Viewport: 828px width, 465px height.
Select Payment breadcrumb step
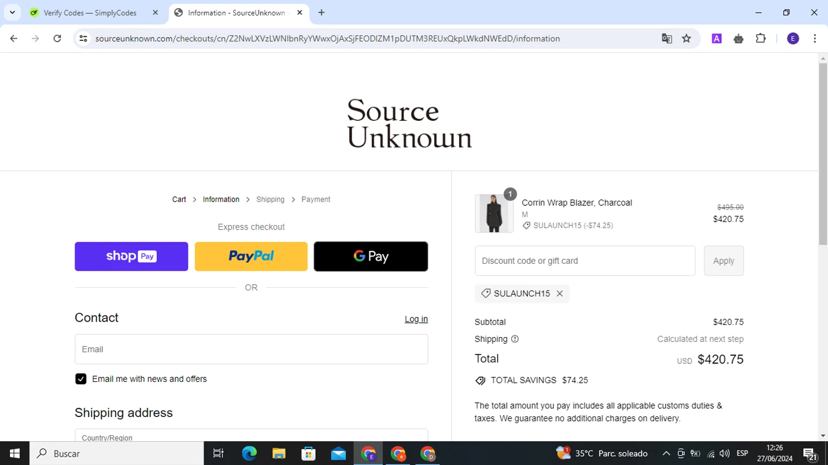coord(316,200)
